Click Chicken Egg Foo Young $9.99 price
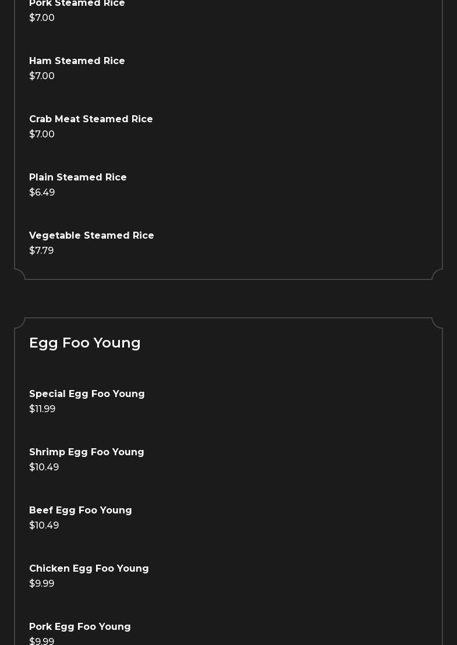Screen dimensions: 457x645 coord(42,584)
